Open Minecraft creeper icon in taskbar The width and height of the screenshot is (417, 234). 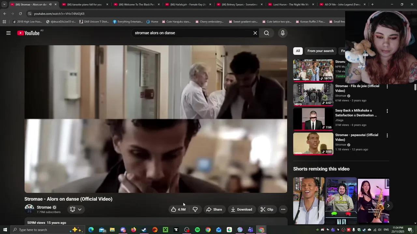click(165, 230)
